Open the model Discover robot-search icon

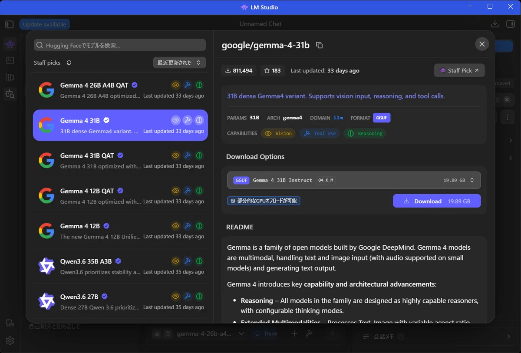click(10, 93)
